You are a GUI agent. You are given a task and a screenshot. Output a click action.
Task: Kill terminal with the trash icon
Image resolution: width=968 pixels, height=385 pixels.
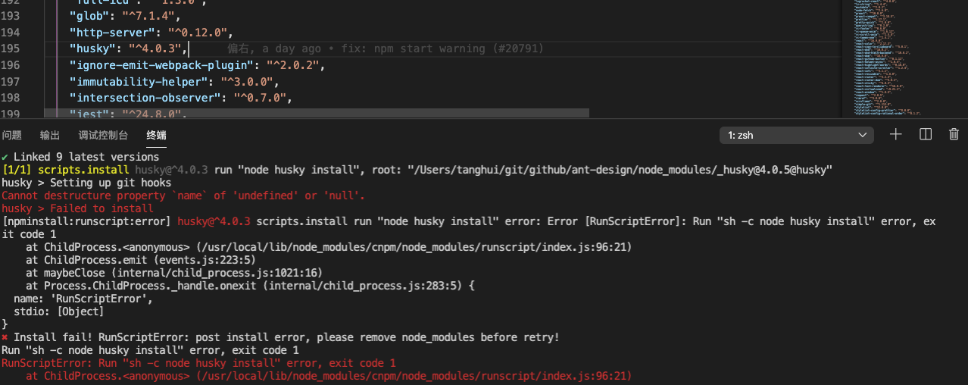(954, 134)
